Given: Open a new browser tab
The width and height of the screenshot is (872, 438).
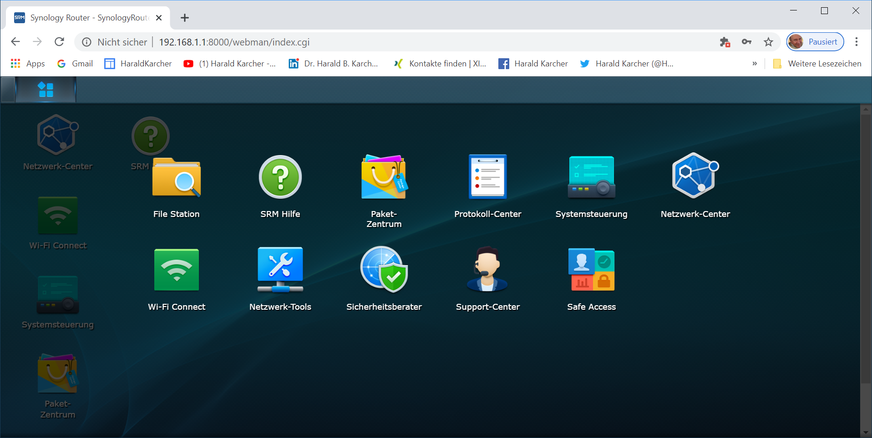Looking at the screenshot, I should point(184,18).
